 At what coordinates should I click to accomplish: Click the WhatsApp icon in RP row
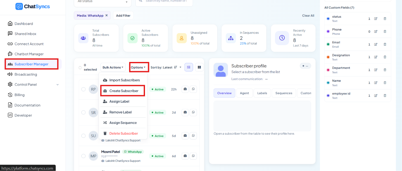pos(193,89)
